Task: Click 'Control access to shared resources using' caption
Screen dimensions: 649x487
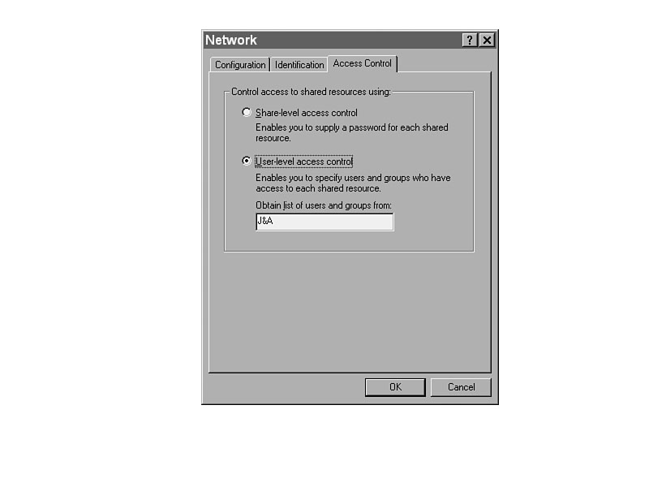Action: point(311,92)
